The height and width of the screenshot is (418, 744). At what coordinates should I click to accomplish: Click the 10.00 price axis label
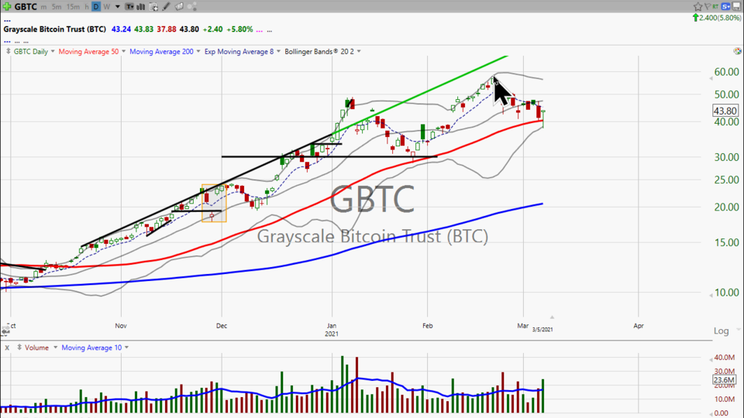(727, 293)
